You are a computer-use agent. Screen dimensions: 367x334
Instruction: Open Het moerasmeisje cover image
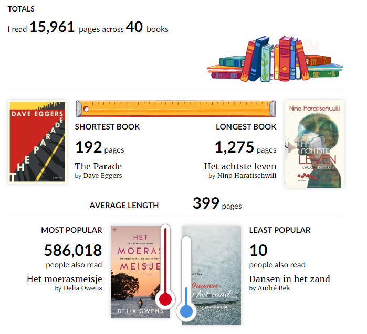[140, 272]
